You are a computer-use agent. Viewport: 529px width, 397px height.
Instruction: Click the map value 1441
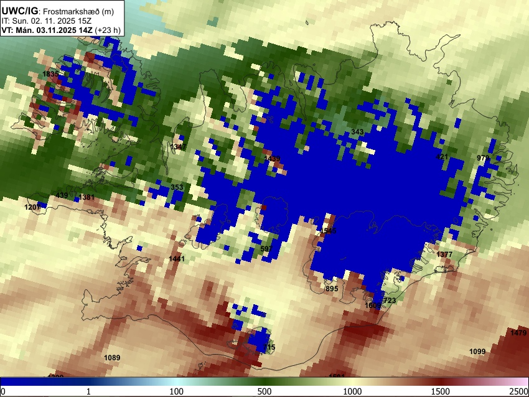[177, 259]
